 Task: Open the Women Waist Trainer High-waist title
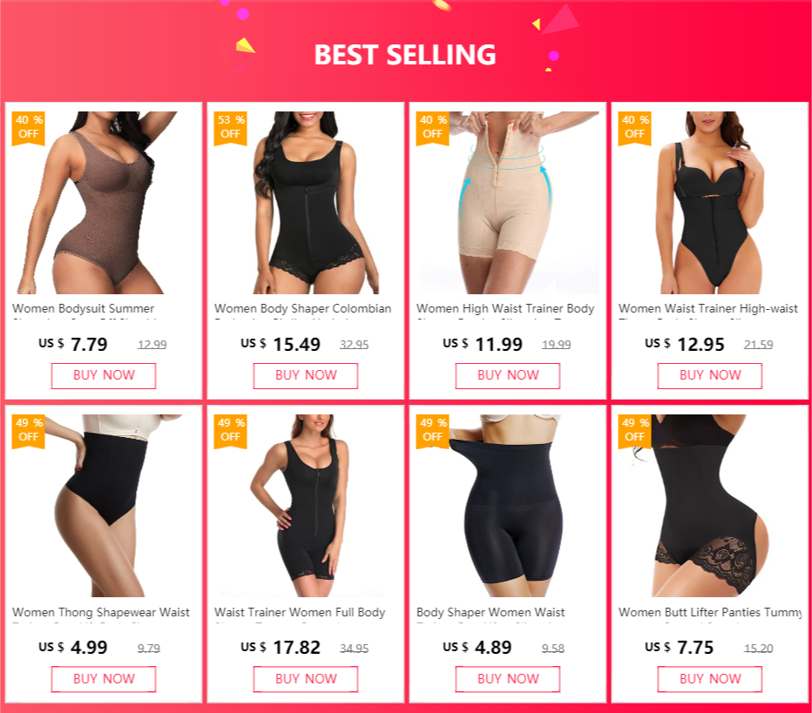coord(708,309)
